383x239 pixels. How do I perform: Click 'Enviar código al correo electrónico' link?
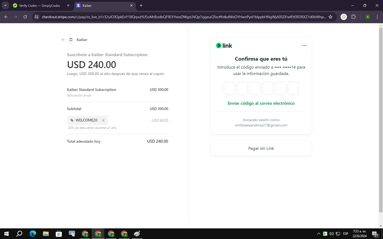[261, 103]
